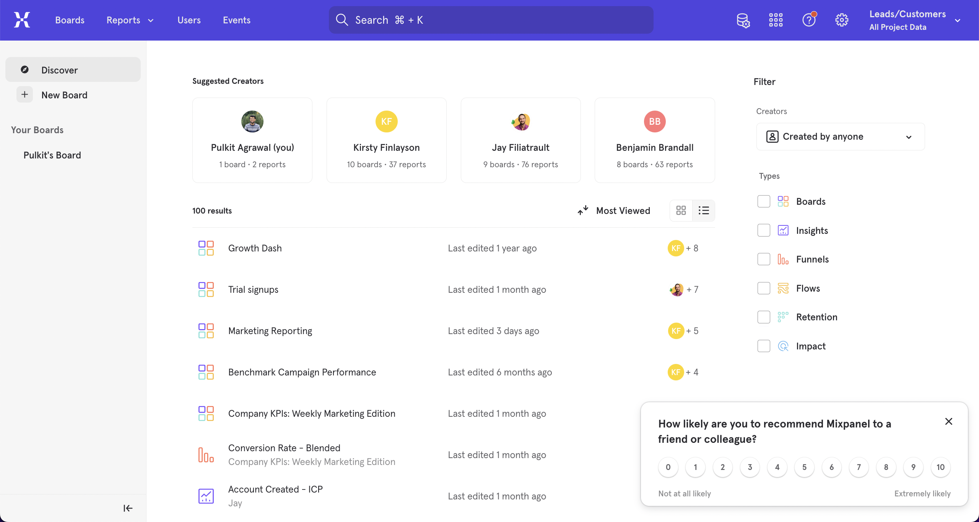
Task: Click the Conversion Rate - Blended funnel icon
Action: coord(206,455)
